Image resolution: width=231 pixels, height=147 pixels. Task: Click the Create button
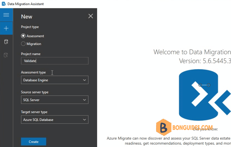[34, 142]
